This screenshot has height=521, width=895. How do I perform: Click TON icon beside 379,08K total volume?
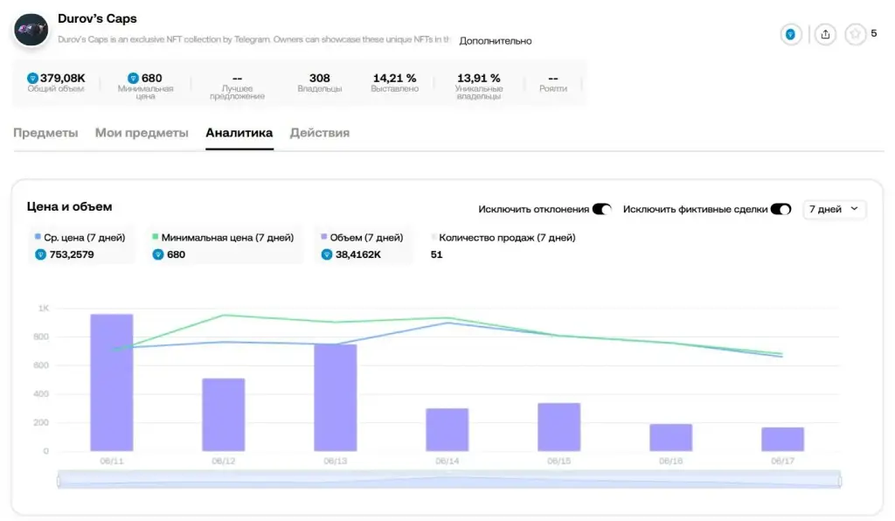tap(32, 78)
